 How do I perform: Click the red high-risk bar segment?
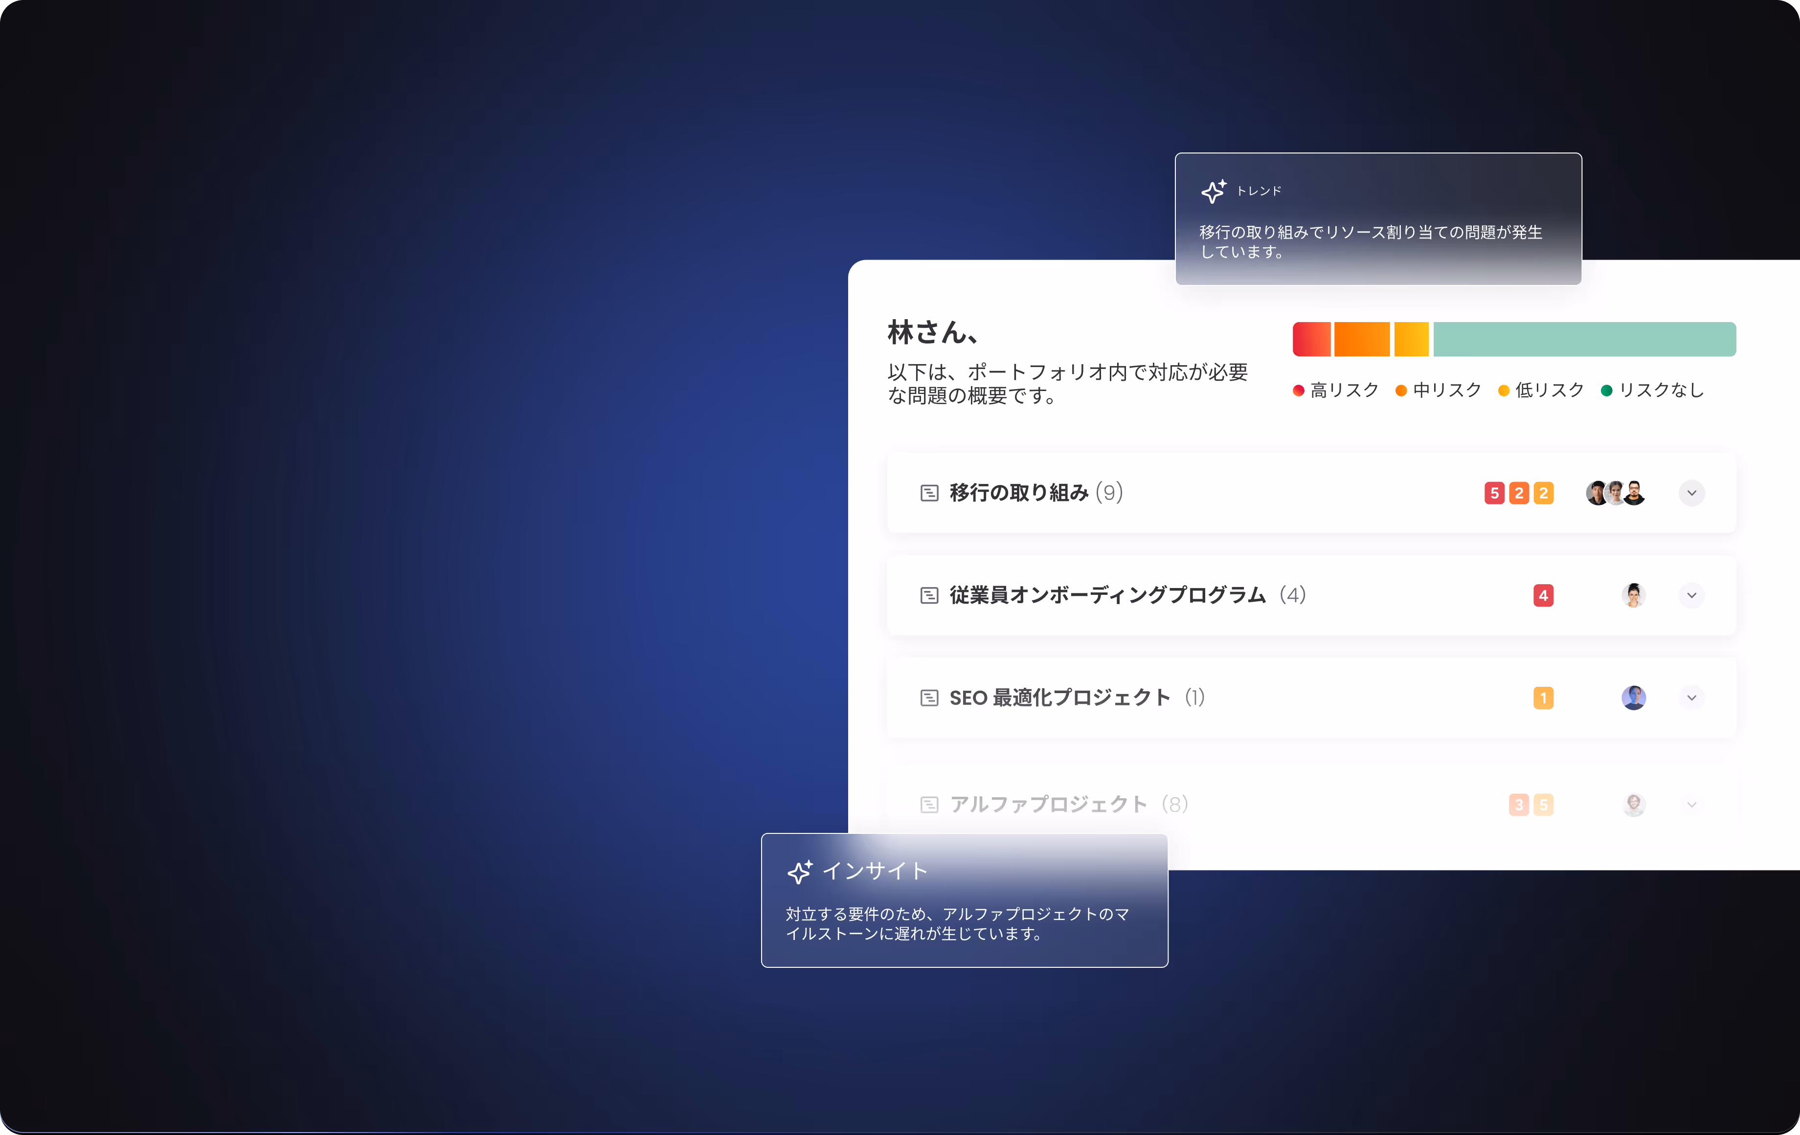click(x=1311, y=339)
